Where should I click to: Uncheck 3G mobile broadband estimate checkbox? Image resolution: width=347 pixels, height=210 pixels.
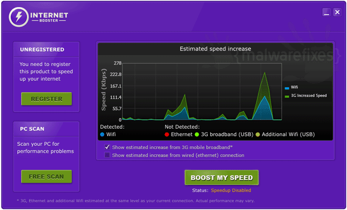pyautogui.click(x=107, y=147)
